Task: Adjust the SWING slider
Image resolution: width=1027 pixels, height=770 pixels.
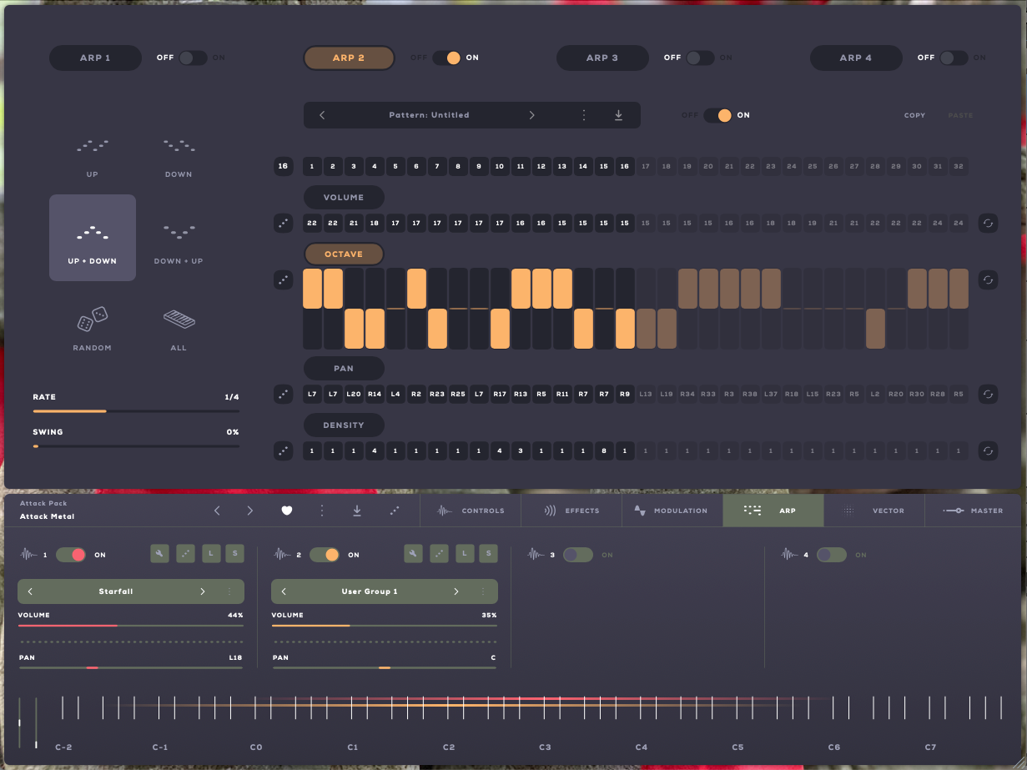Action: tap(136, 446)
